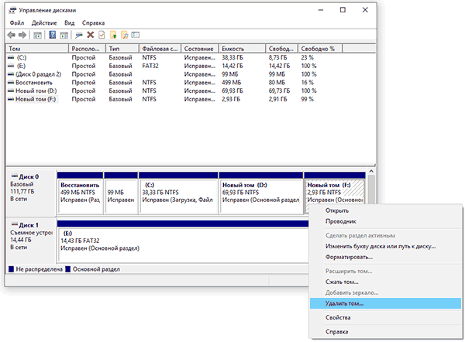Choose Форматировать... in context menu
Image resolution: width=465 pixels, height=342 pixels.
coord(385,257)
